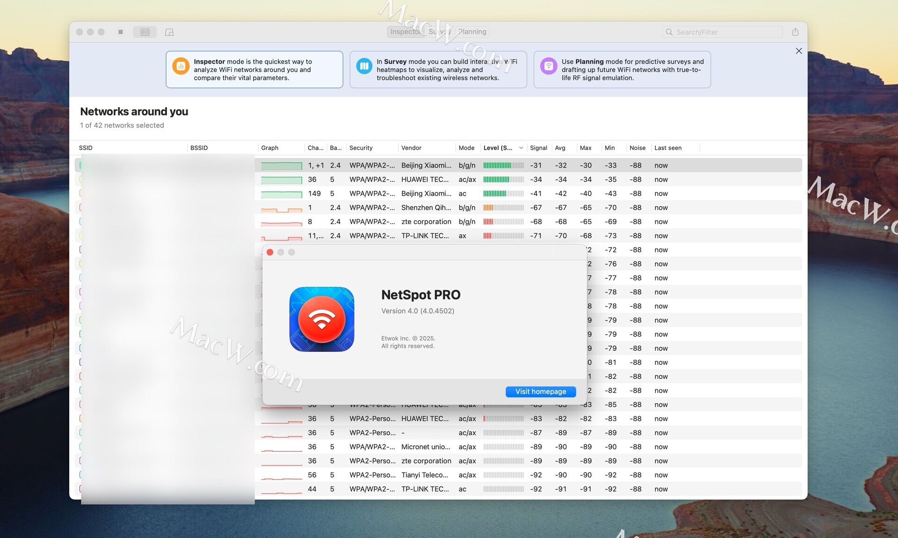The image size is (898, 538).
Task: Click the '-92' signal value in channel 56 row
Action: pyautogui.click(x=536, y=475)
